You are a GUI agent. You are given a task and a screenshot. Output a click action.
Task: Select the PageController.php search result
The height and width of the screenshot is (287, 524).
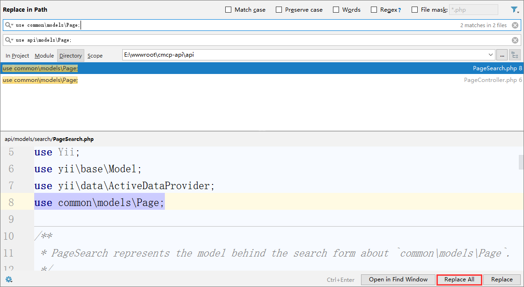pos(262,80)
